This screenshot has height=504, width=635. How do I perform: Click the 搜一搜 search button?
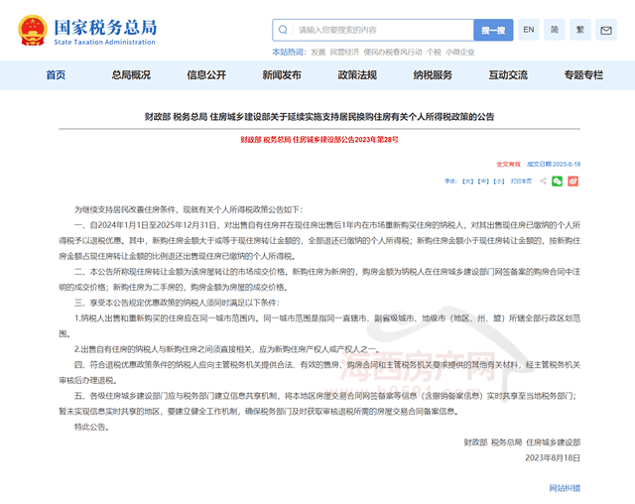click(493, 31)
